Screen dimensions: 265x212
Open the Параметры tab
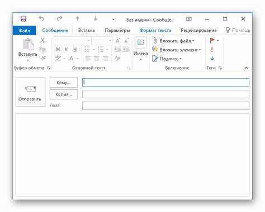(x=117, y=30)
